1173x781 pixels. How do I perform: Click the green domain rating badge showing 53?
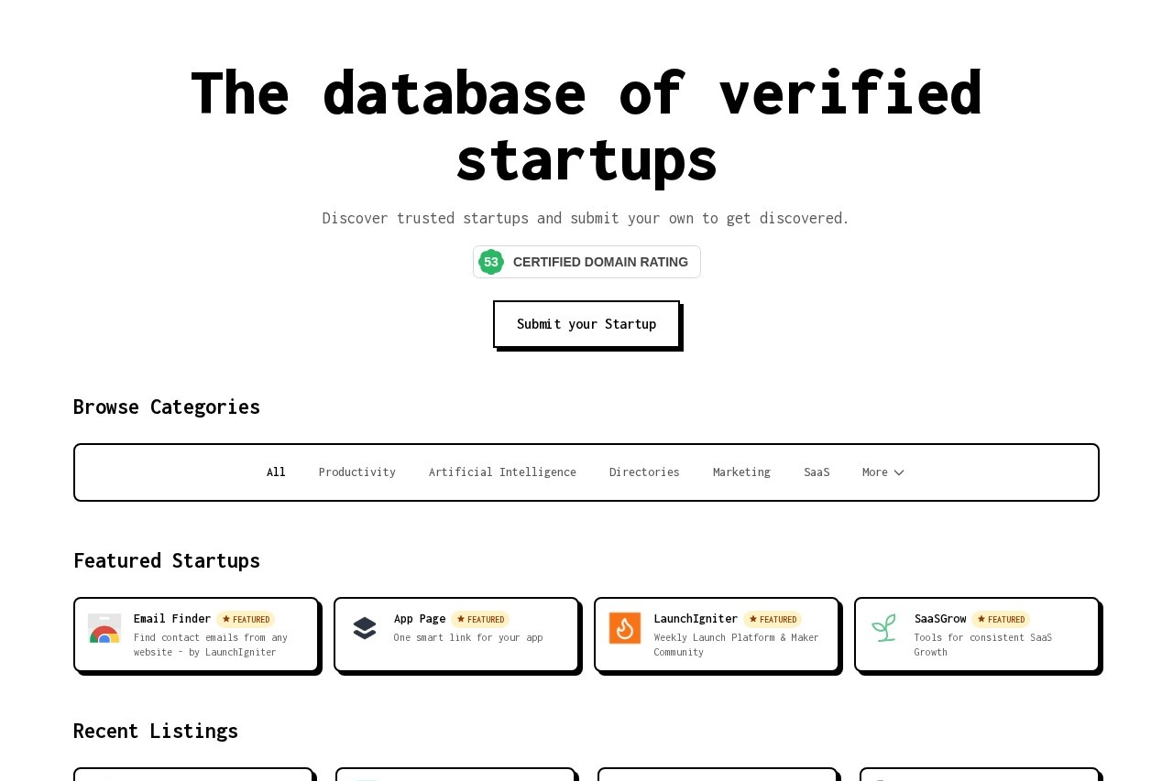coord(491,262)
